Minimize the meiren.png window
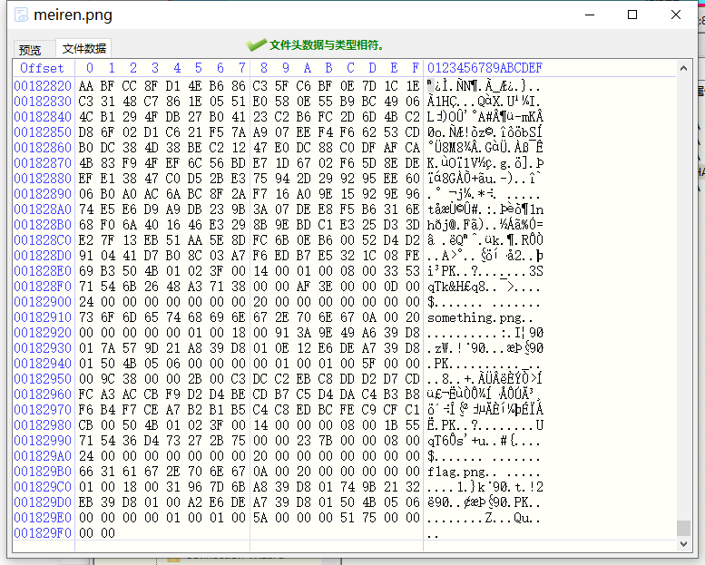 (591, 15)
